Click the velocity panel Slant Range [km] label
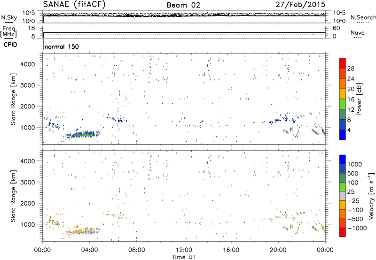Viewport: 376px width, 260px height. click(13, 196)
